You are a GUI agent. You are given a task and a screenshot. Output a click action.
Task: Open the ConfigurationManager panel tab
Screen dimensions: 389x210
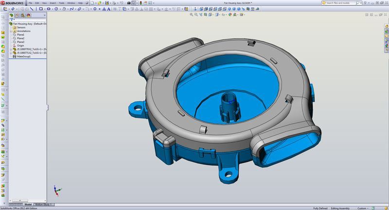click(23, 16)
